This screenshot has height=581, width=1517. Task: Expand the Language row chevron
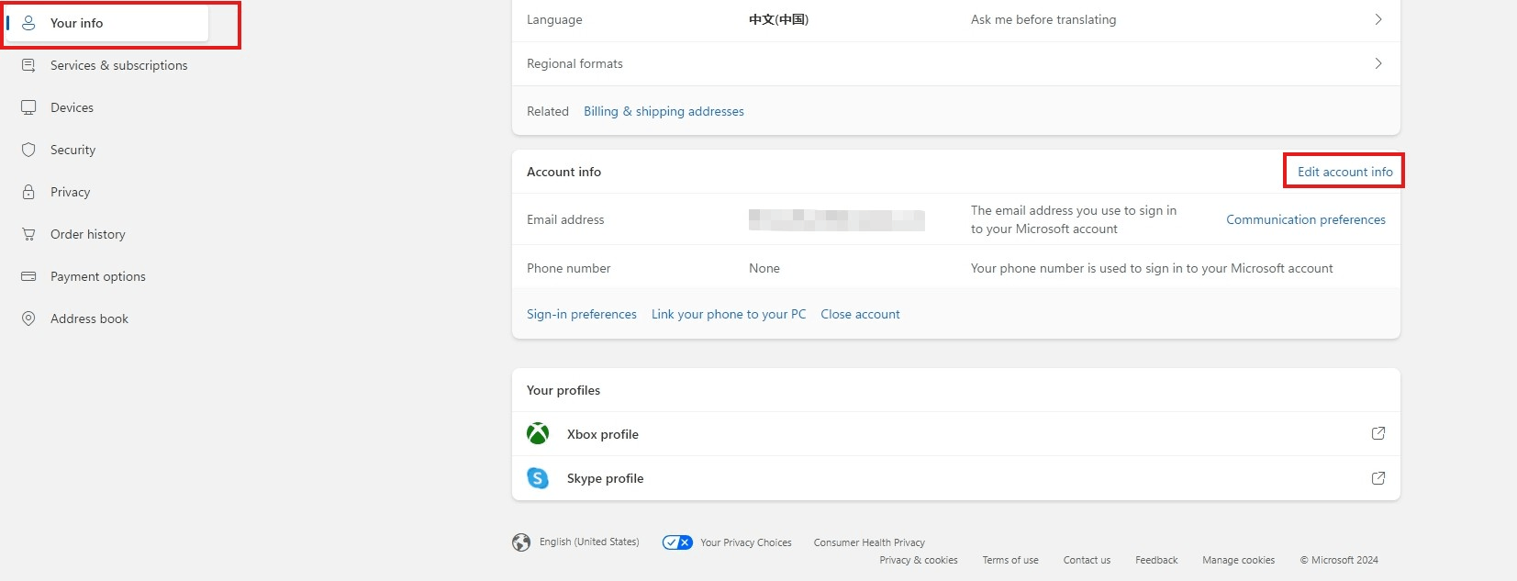(x=1378, y=19)
